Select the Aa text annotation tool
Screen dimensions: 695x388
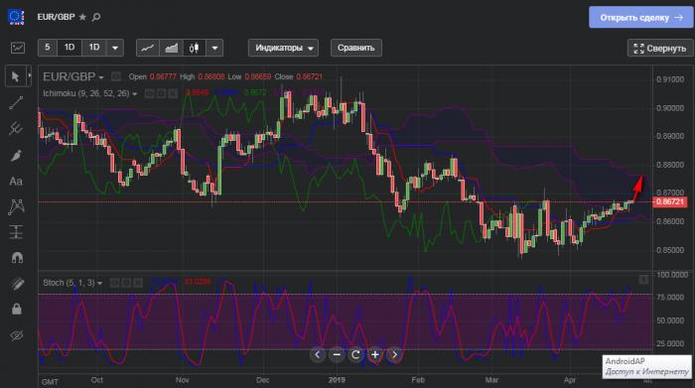pyautogui.click(x=16, y=182)
